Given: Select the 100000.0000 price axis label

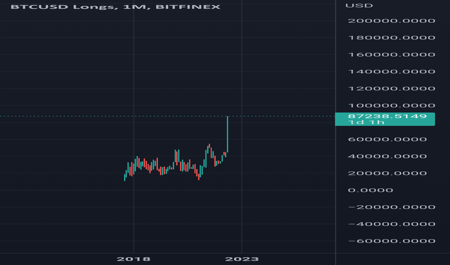Looking at the screenshot, I should [x=392, y=106].
